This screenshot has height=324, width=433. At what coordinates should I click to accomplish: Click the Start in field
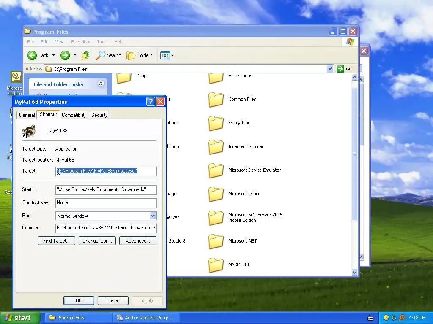[x=106, y=189]
